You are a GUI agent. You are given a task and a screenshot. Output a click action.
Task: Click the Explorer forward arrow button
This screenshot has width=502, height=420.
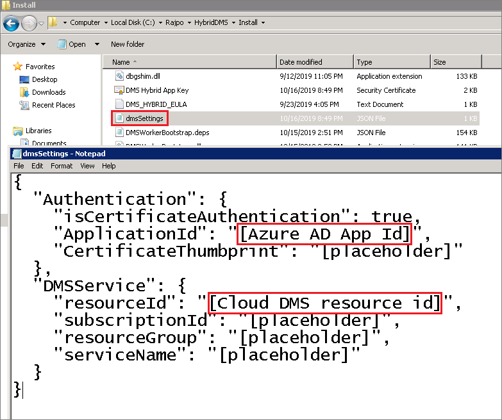click(x=29, y=23)
